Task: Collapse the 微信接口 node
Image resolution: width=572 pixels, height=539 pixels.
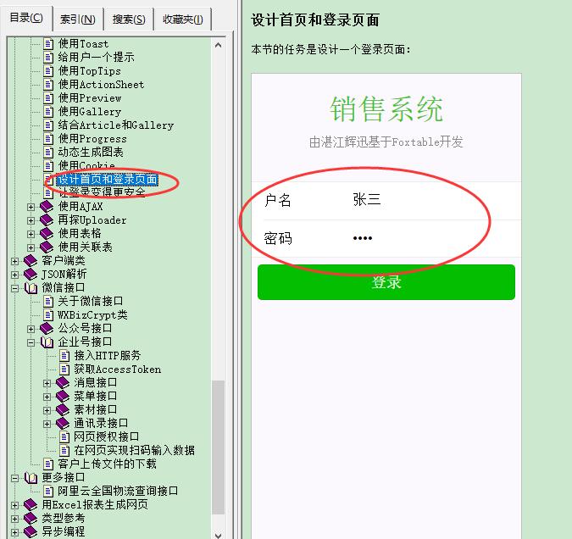Action: [x=15, y=288]
